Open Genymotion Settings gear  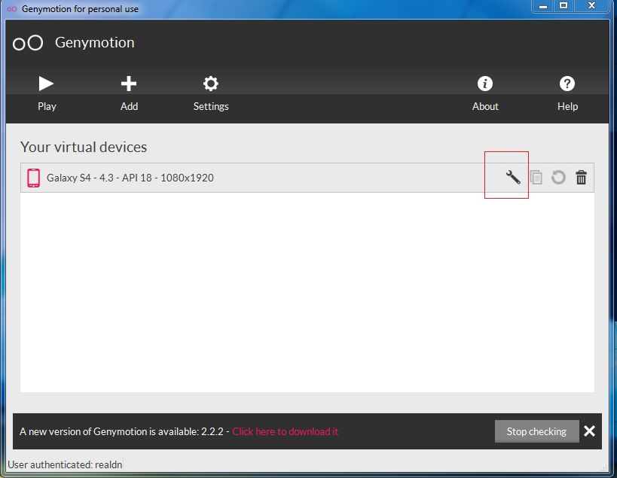[x=211, y=93]
